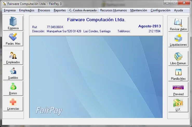Minimize the FairPay window
The width and height of the screenshot is (192, 127).
click(167, 3)
